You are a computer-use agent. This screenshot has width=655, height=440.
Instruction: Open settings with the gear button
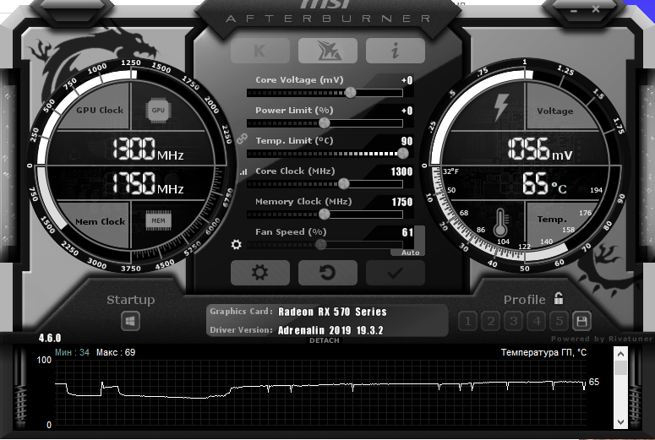(259, 273)
